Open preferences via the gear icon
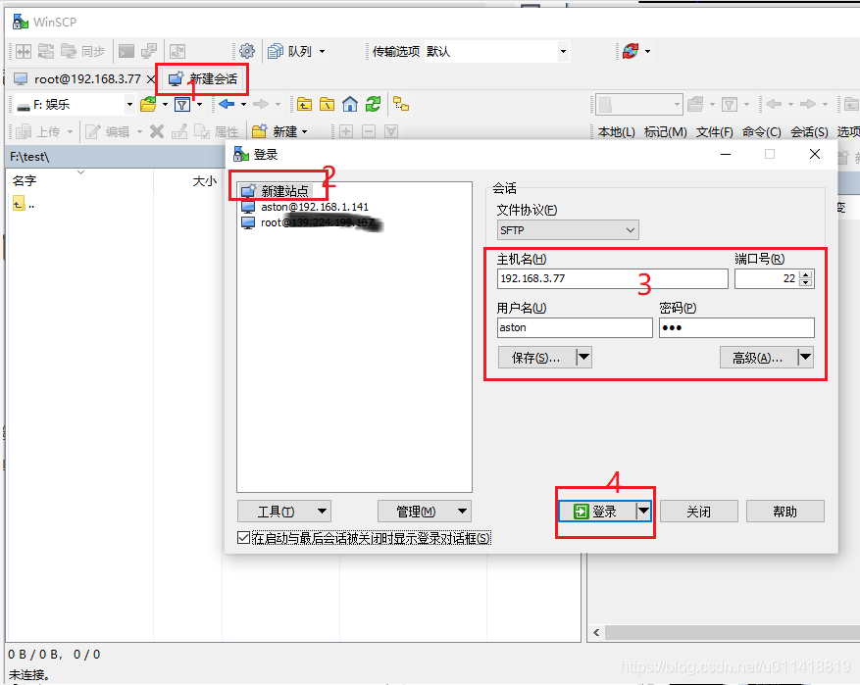 [247, 52]
